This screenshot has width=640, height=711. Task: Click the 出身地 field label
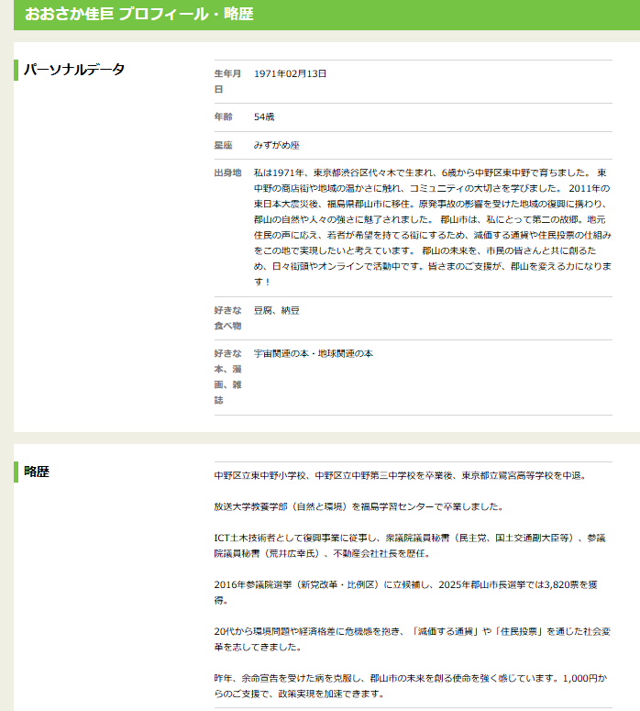(x=226, y=172)
